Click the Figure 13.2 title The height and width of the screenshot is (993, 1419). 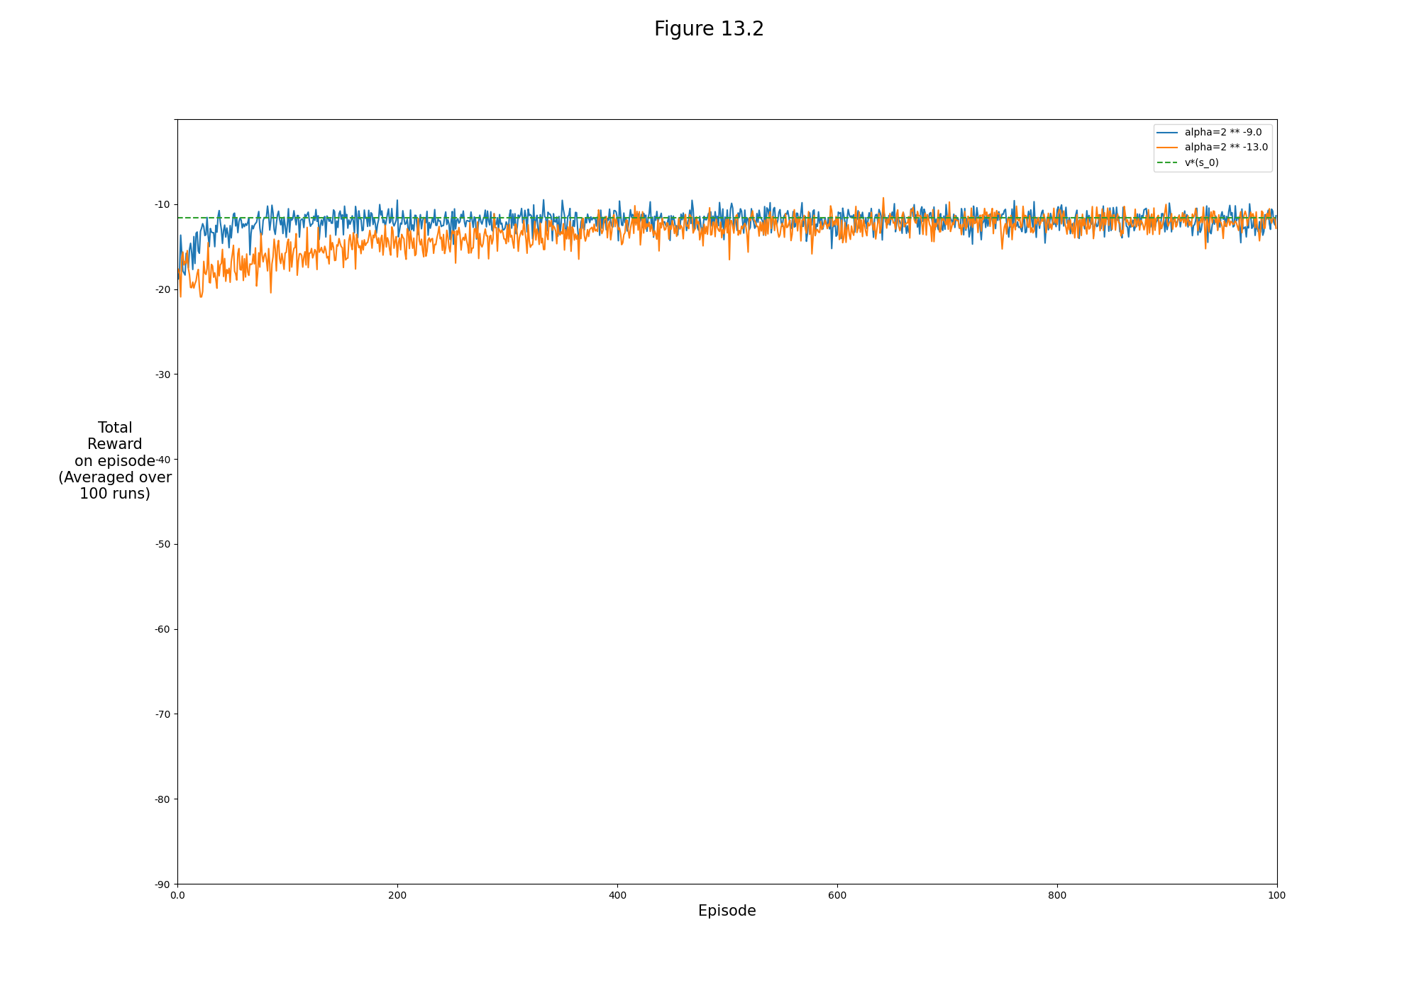tap(709, 29)
